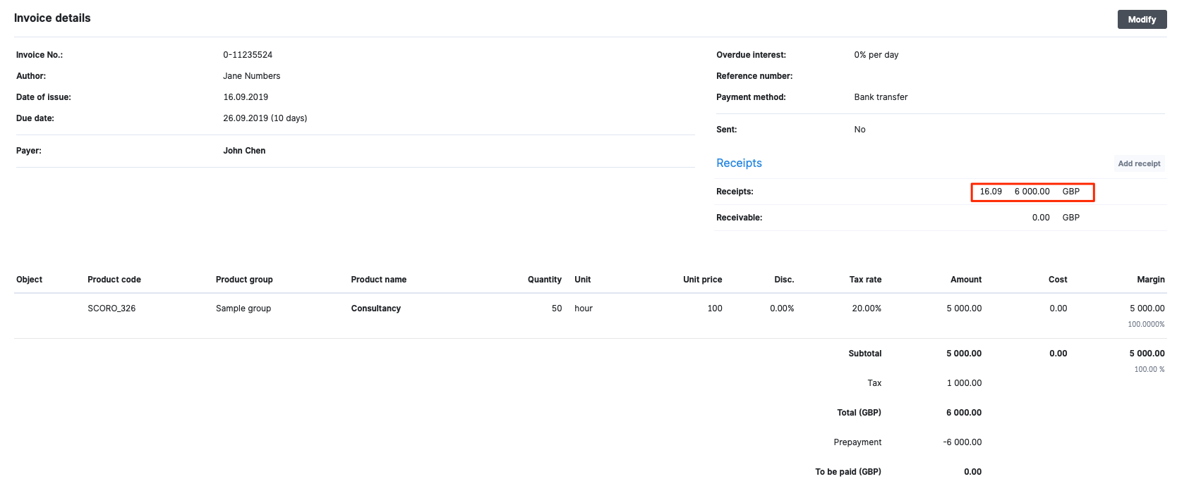Click the Invoice details heading

pos(52,18)
